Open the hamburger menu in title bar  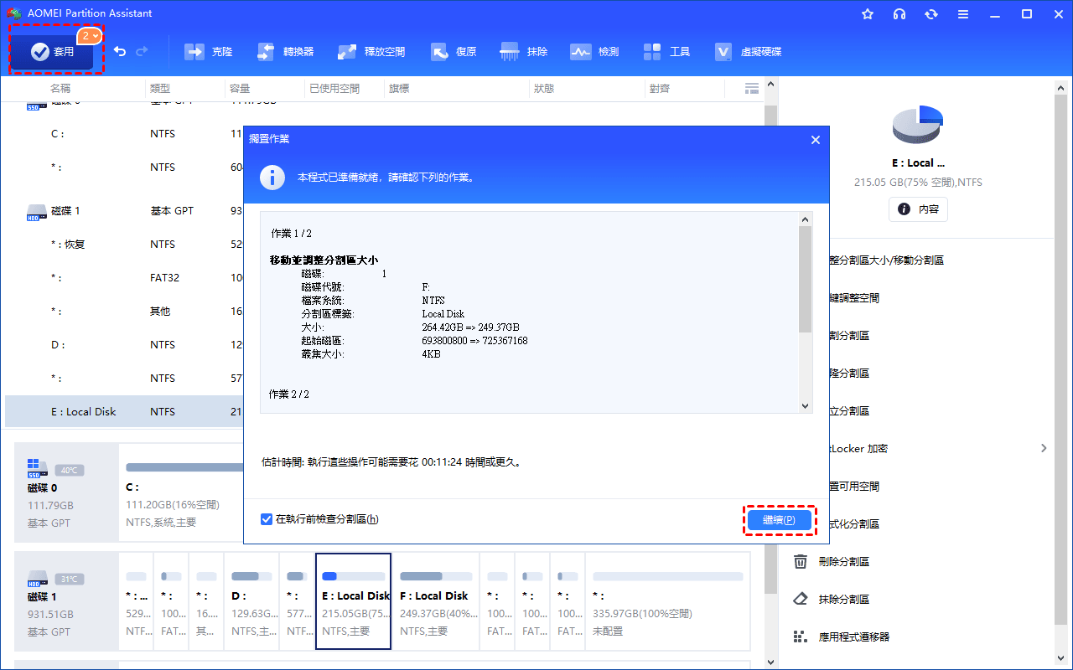(963, 14)
